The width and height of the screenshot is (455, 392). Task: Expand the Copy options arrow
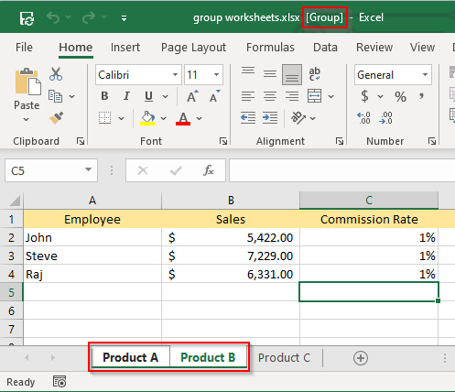[x=72, y=97]
